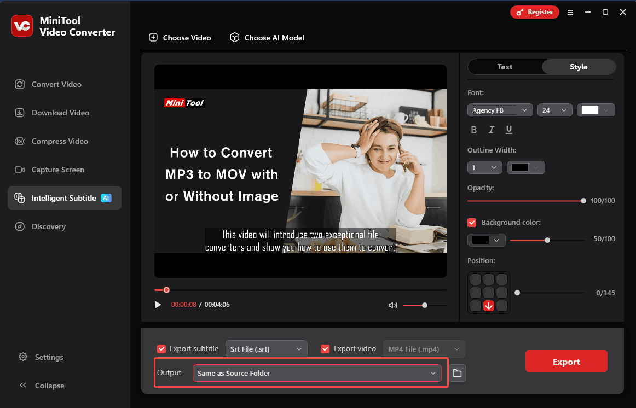636x408 pixels.
Task: Uncheck the Export video checkbox
Action: click(x=326, y=349)
